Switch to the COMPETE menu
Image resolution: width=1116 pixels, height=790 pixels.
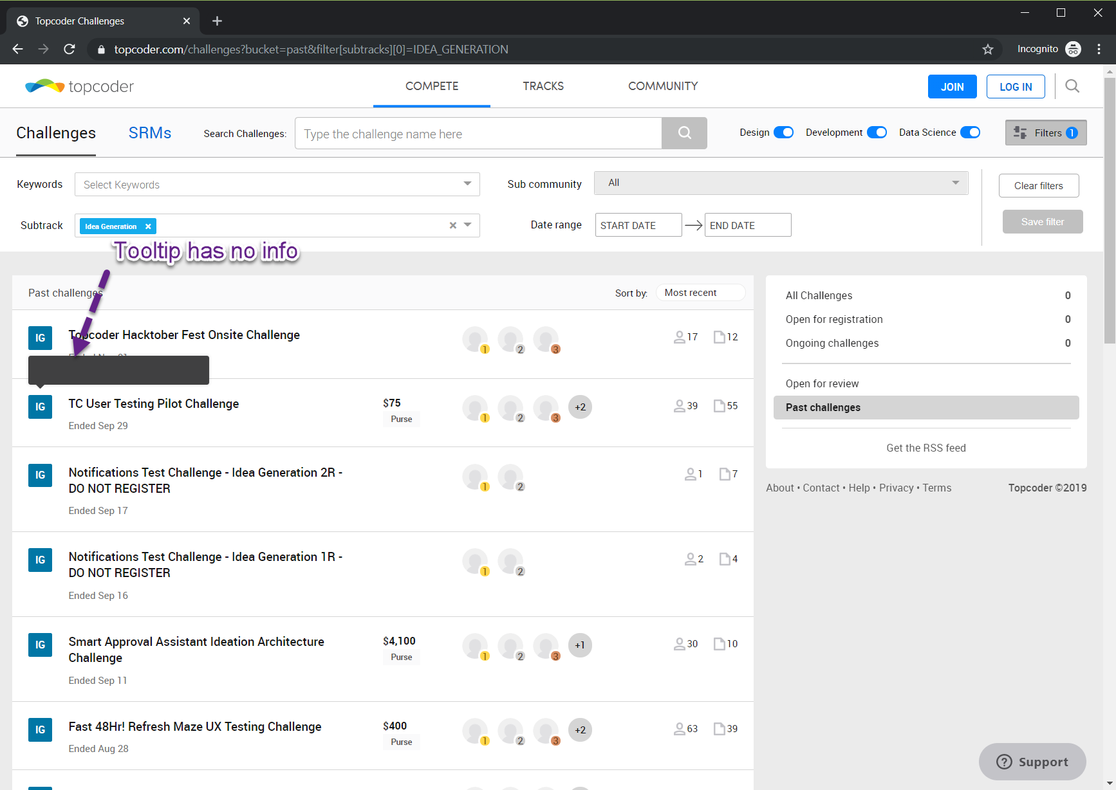pos(432,86)
